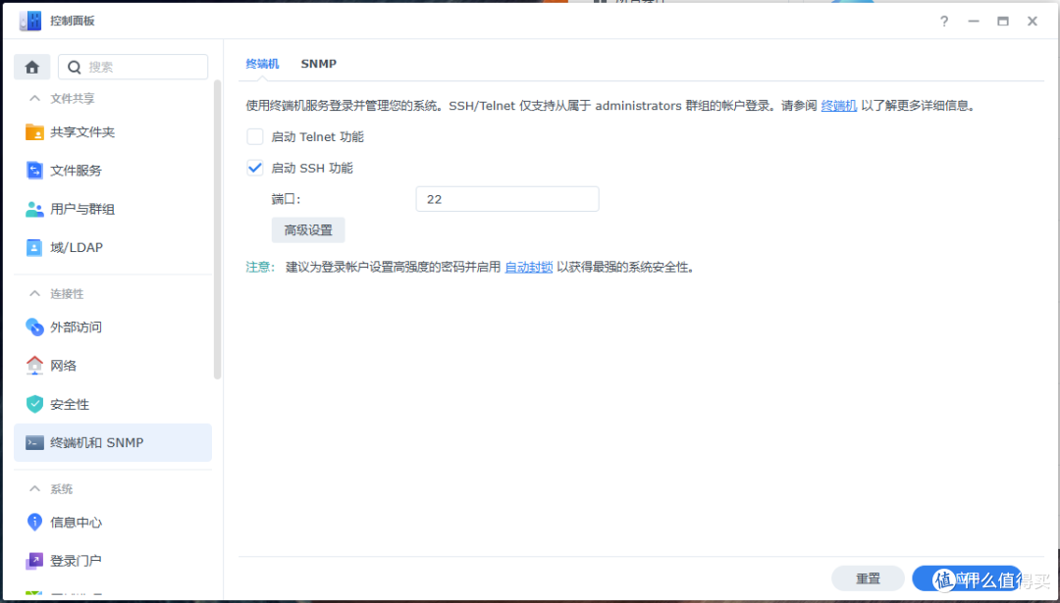Maximize the Control Panel window
Viewport: 1060px width, 603px height.
coord(1003,22)
